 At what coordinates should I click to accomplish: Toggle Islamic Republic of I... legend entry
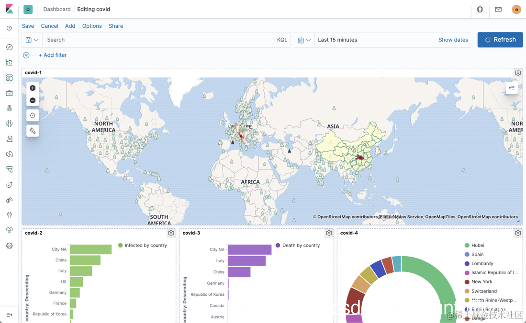click(x=491, y=273)
